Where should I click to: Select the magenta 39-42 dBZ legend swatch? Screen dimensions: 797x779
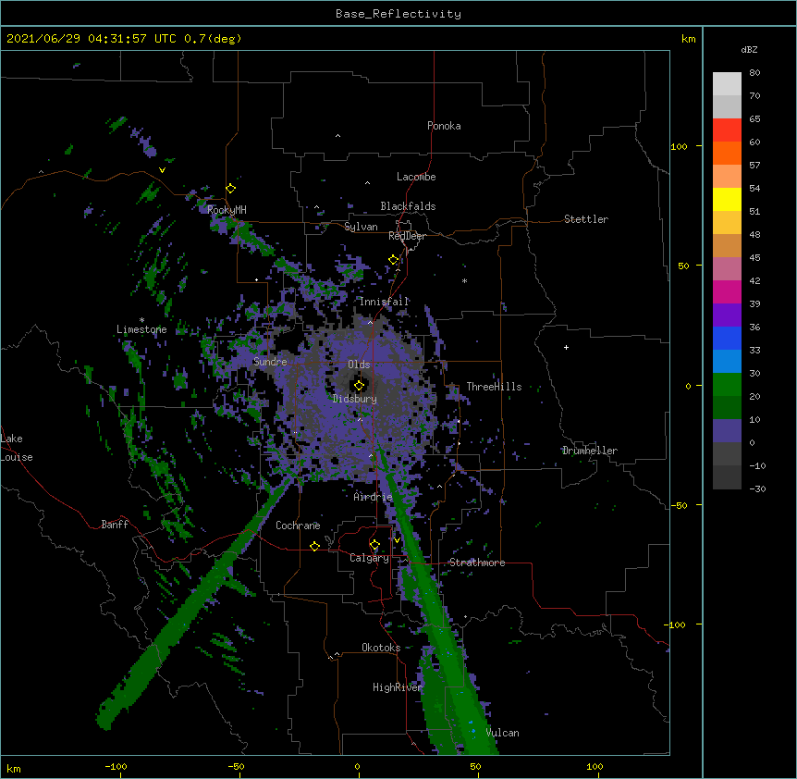(x=727, y=291)
